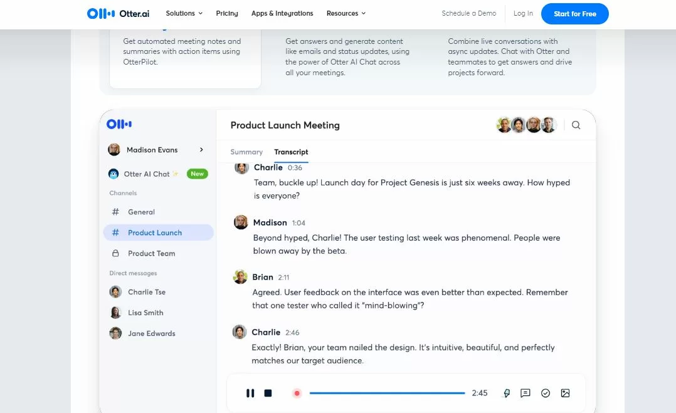Click the 2:45 playback time
Viewport: 676px width, 413px height.
[x=479, y=393]
